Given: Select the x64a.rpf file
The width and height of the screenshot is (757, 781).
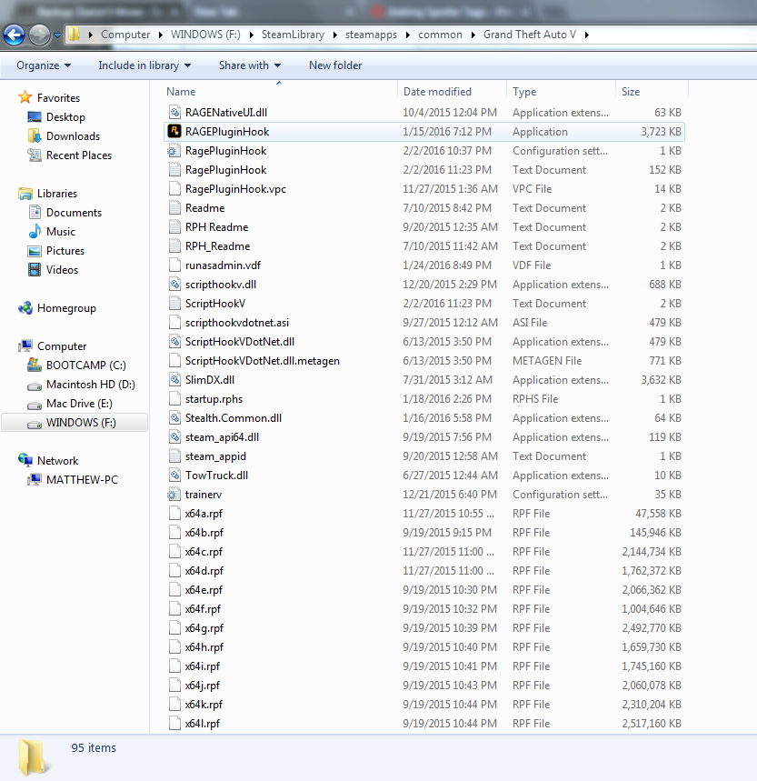Looking at the screenshot, I should click(424, 514).
